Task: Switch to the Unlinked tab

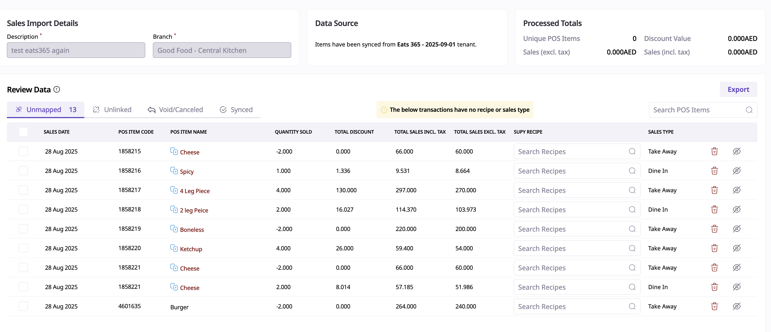Action: (112, 110)
